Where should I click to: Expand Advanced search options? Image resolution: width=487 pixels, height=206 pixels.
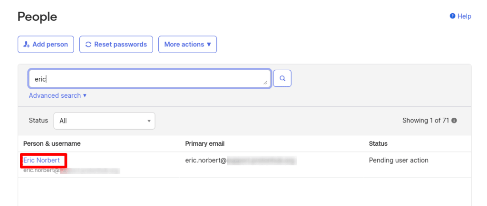point(58,95)
